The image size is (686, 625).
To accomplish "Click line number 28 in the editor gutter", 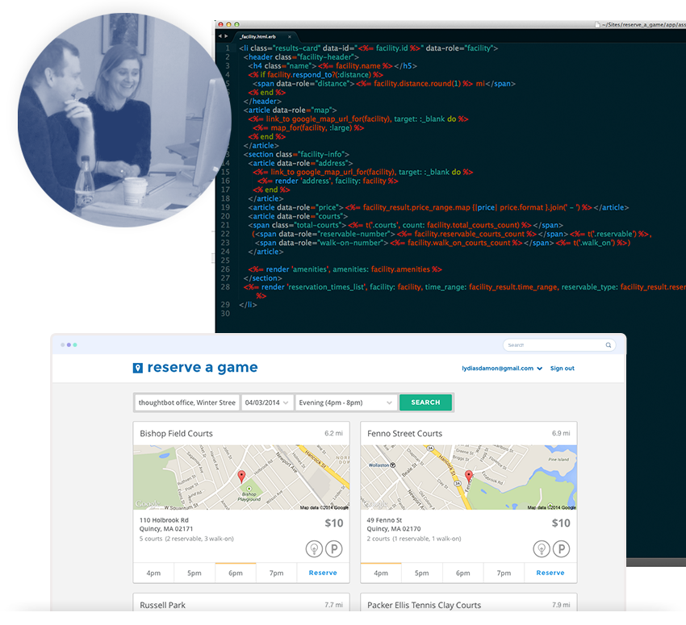I will pos(225,287).
